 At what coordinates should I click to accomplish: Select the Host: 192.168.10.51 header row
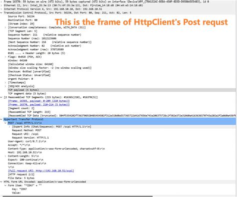[x=25, y=152]
